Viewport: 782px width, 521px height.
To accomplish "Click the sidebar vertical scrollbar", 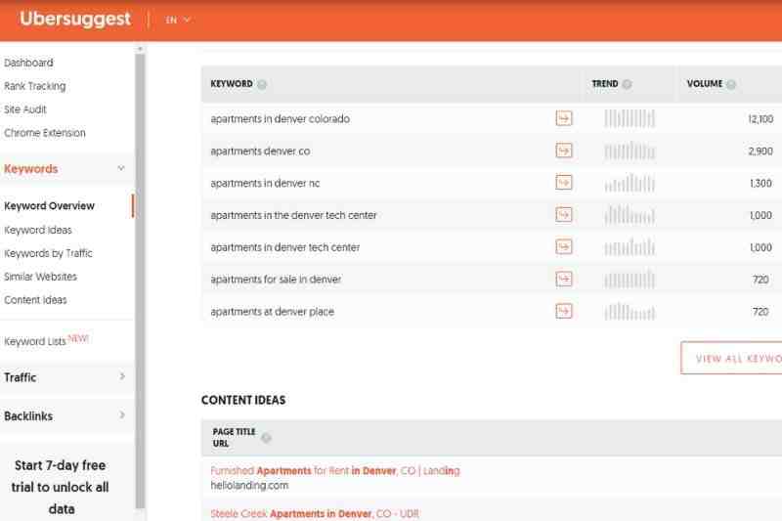I will [140, 274].
